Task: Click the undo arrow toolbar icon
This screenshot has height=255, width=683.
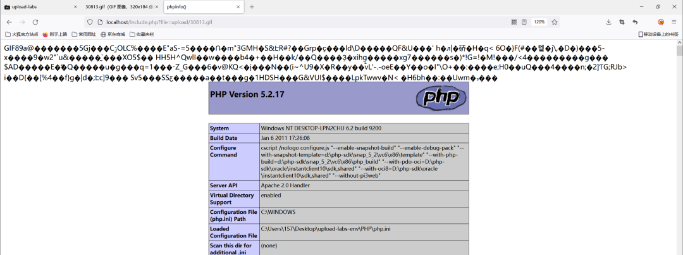Action: pyautogui.click(x=635, y=22)
